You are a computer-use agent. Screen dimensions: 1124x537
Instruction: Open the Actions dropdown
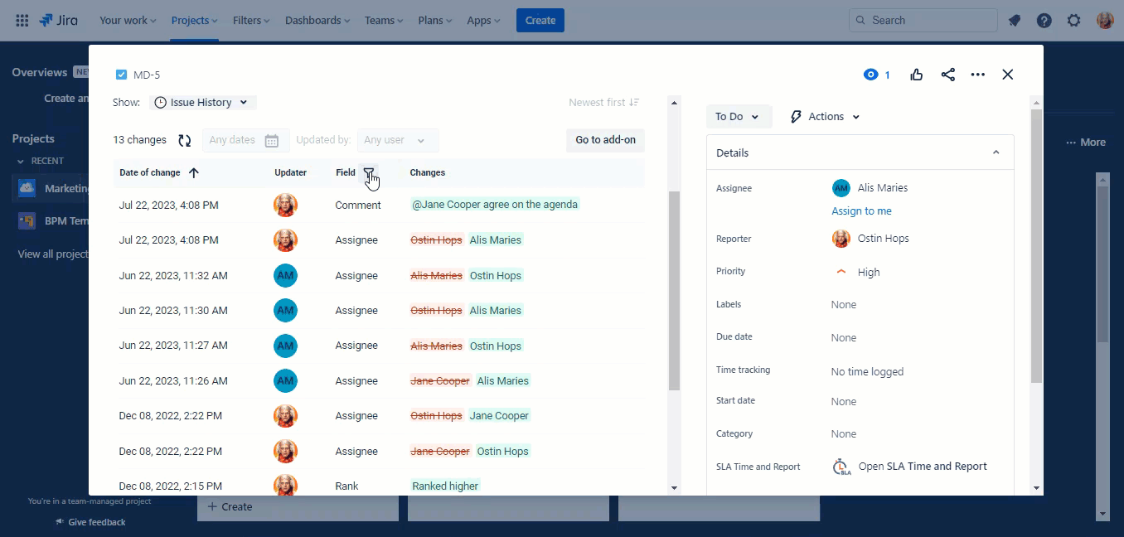tap(826, 117)
